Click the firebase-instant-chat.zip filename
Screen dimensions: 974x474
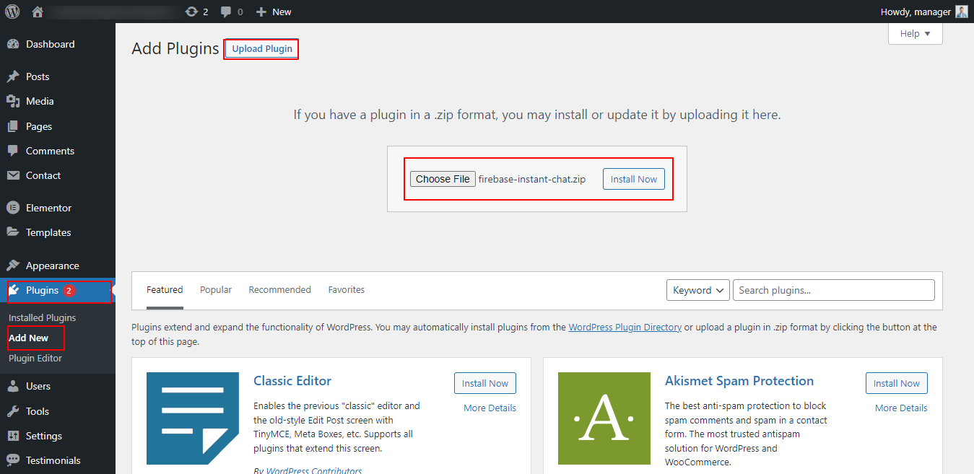(x=532, y=179)
